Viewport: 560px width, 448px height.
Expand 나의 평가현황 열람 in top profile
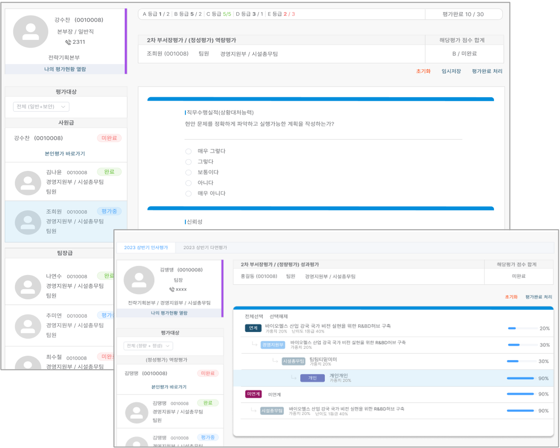(x=65, y=69)
